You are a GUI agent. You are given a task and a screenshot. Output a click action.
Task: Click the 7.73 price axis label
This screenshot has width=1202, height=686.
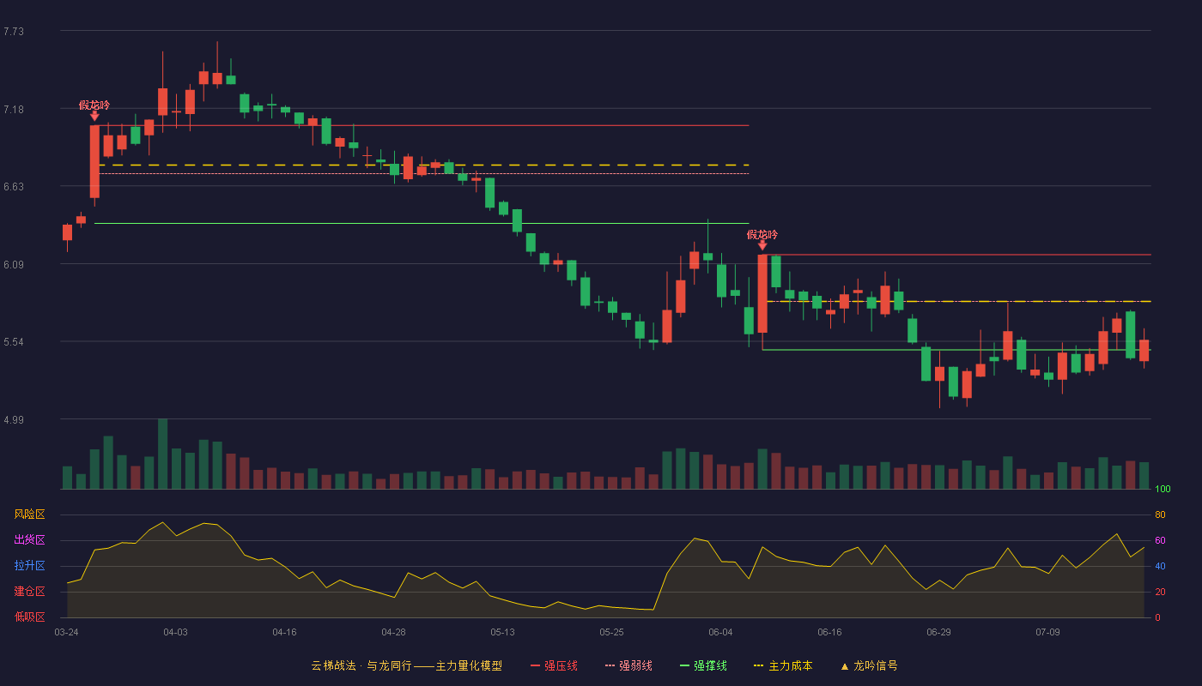(x=14, y=32)
